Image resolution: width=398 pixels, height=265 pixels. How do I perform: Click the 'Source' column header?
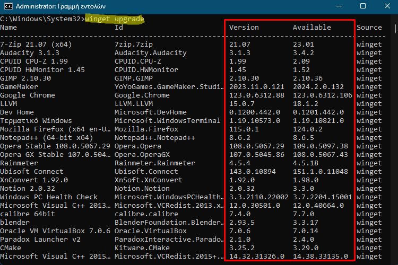(369, 28)
